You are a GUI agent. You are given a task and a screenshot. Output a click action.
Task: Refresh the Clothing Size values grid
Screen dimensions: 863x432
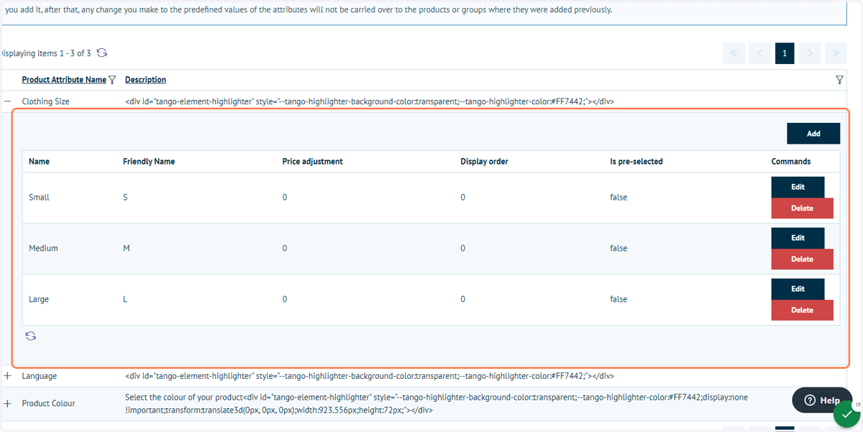pyautogui.click(x=31, y=336)
